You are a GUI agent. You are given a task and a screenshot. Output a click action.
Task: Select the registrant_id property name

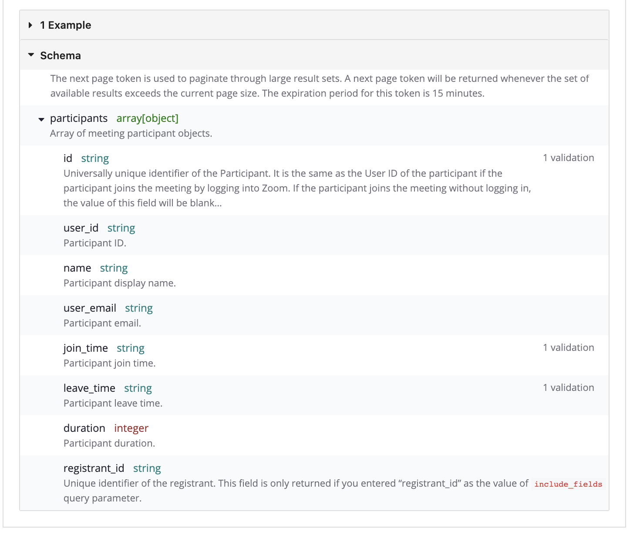click(94, 468)
